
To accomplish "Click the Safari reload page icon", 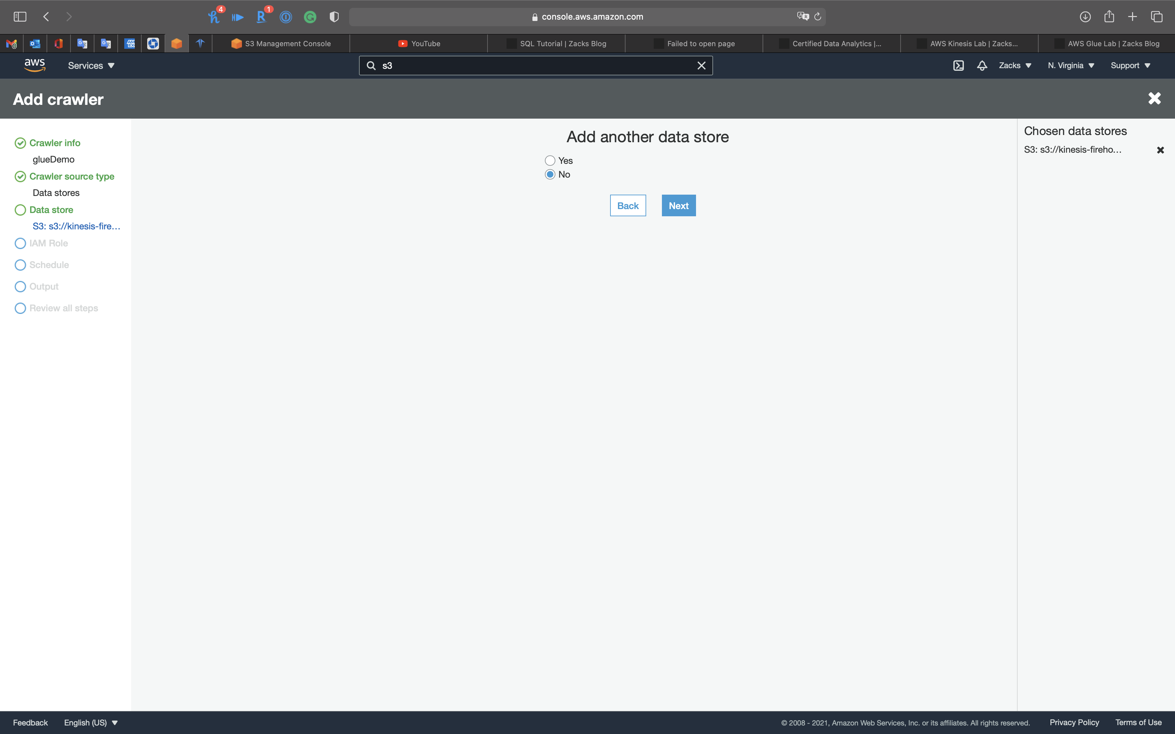I will (818, 16).
